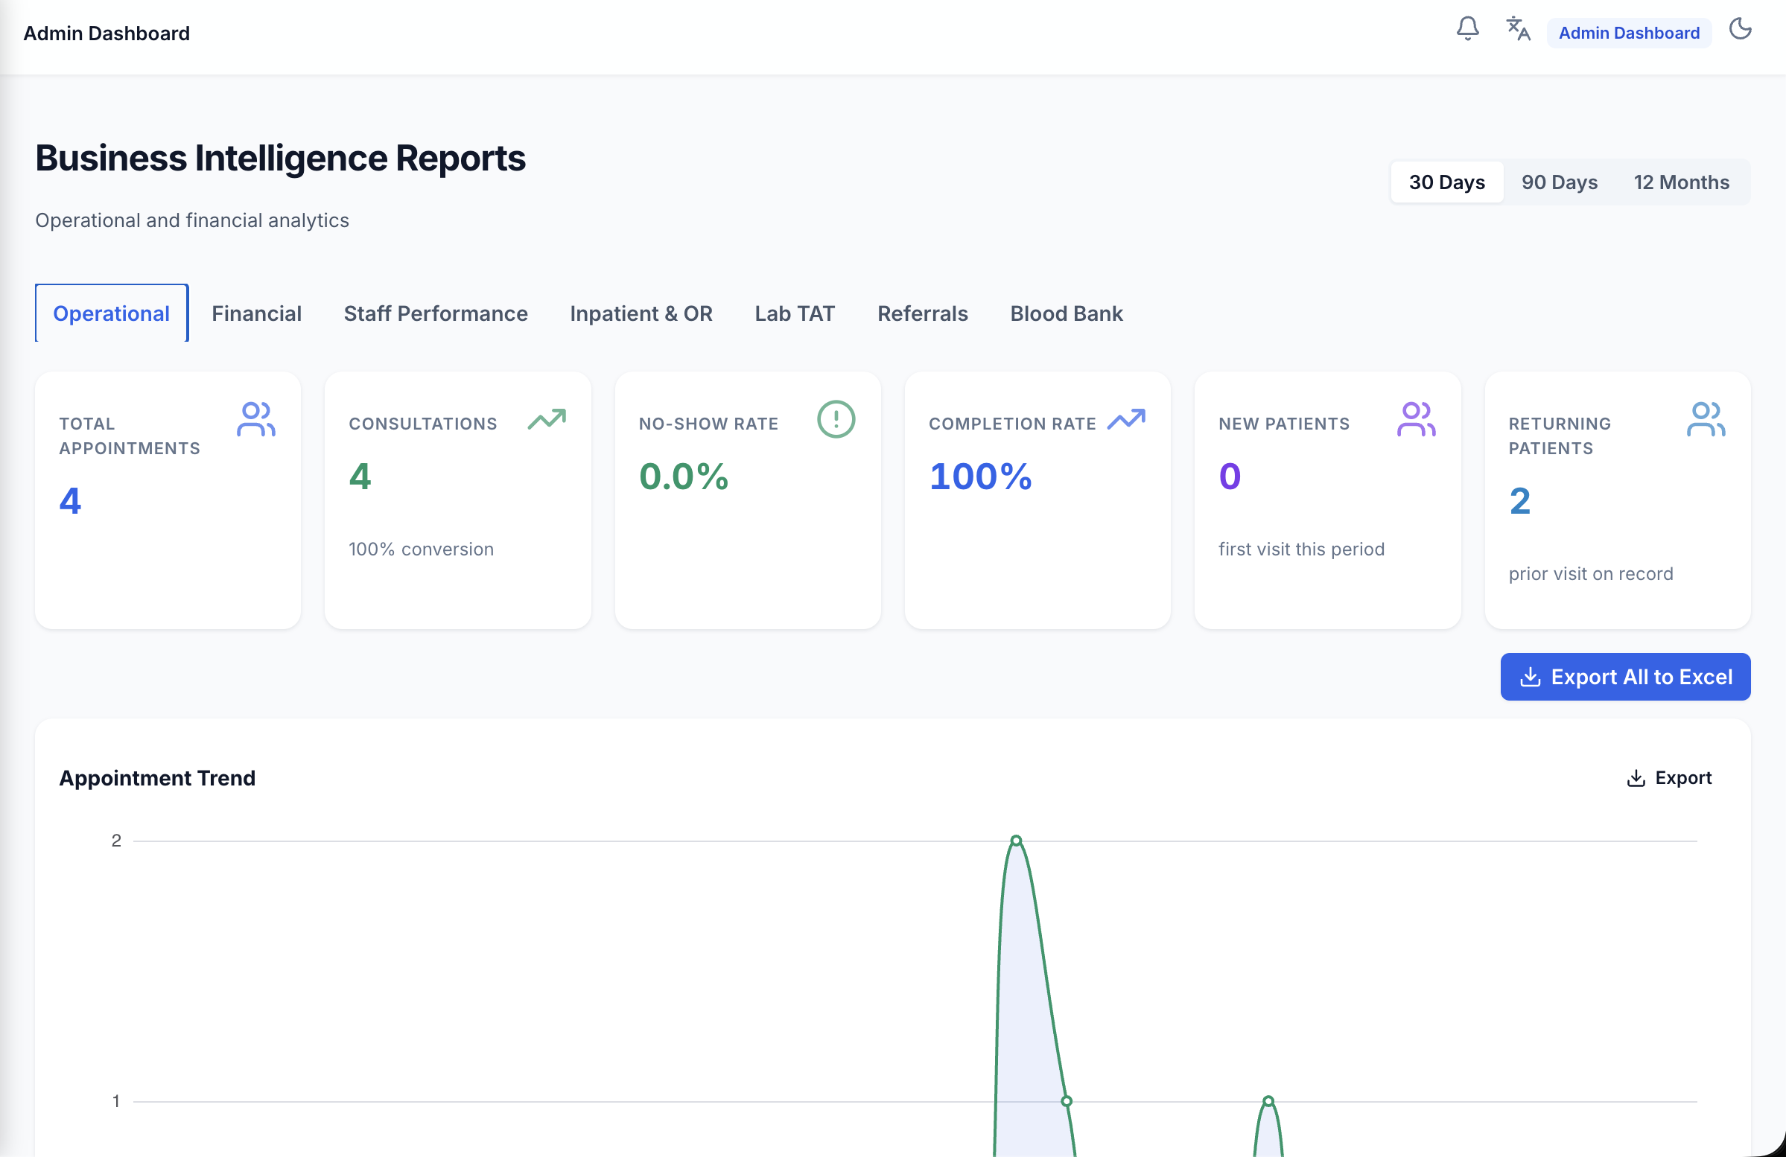Click the No-Show Rate alert icon

[836, 418]
